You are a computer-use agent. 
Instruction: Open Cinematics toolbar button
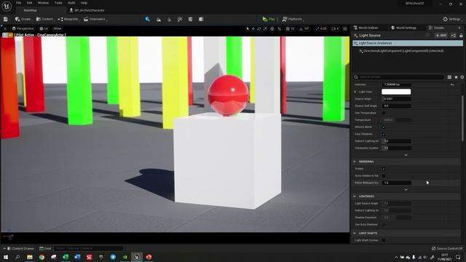click(x=95, y=19)
